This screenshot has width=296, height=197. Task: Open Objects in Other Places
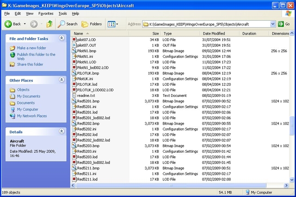23,90
